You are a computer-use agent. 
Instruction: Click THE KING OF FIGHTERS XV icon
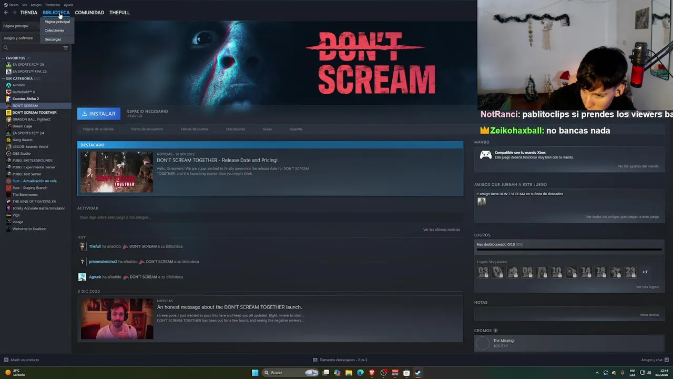coord(8,202)
